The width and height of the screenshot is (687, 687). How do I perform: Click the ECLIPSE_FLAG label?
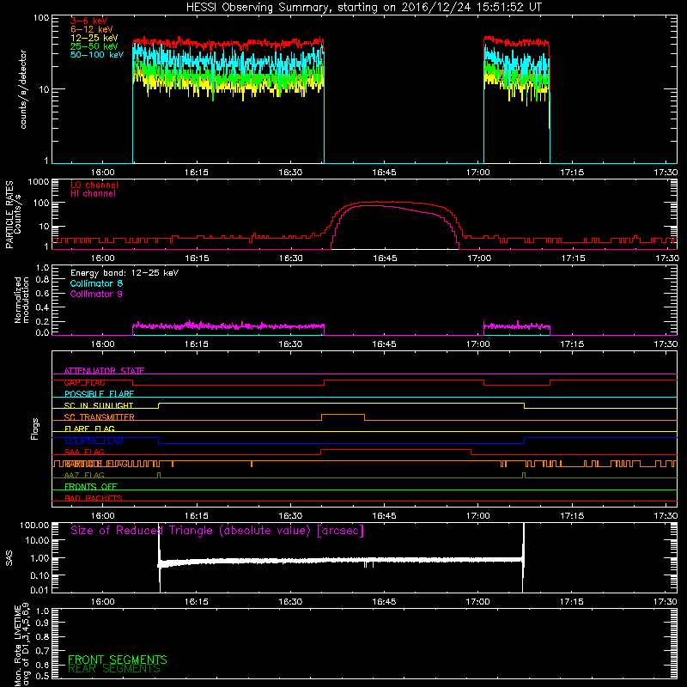[x=94, y=441]
